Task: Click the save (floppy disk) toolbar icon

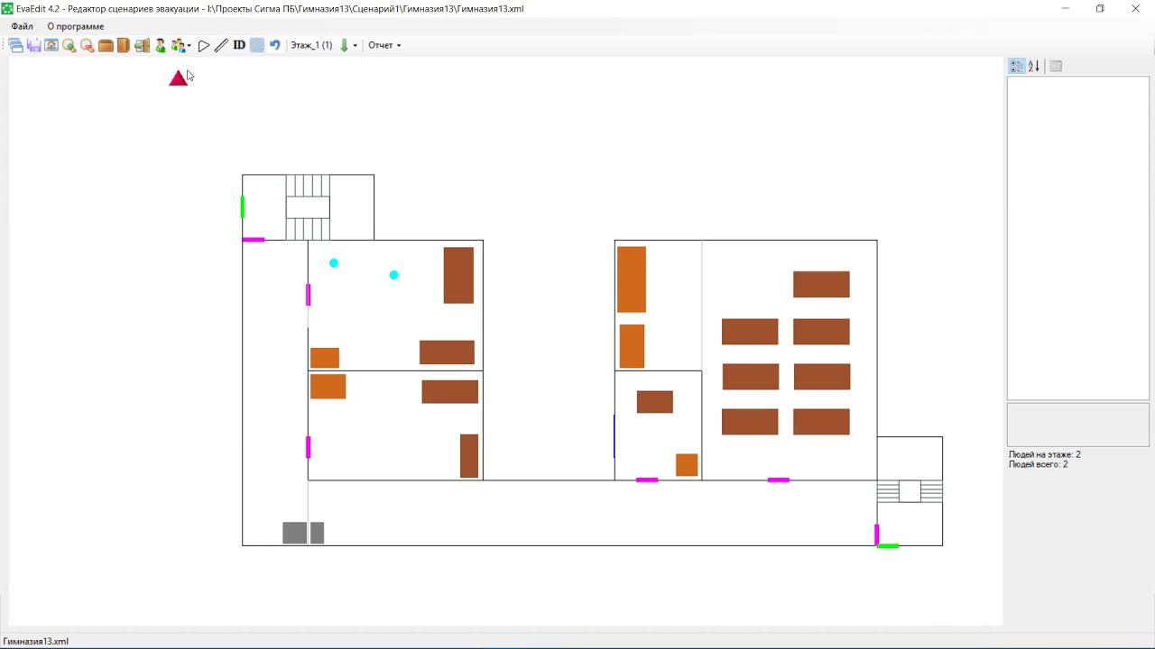Action: coord(34,45)
